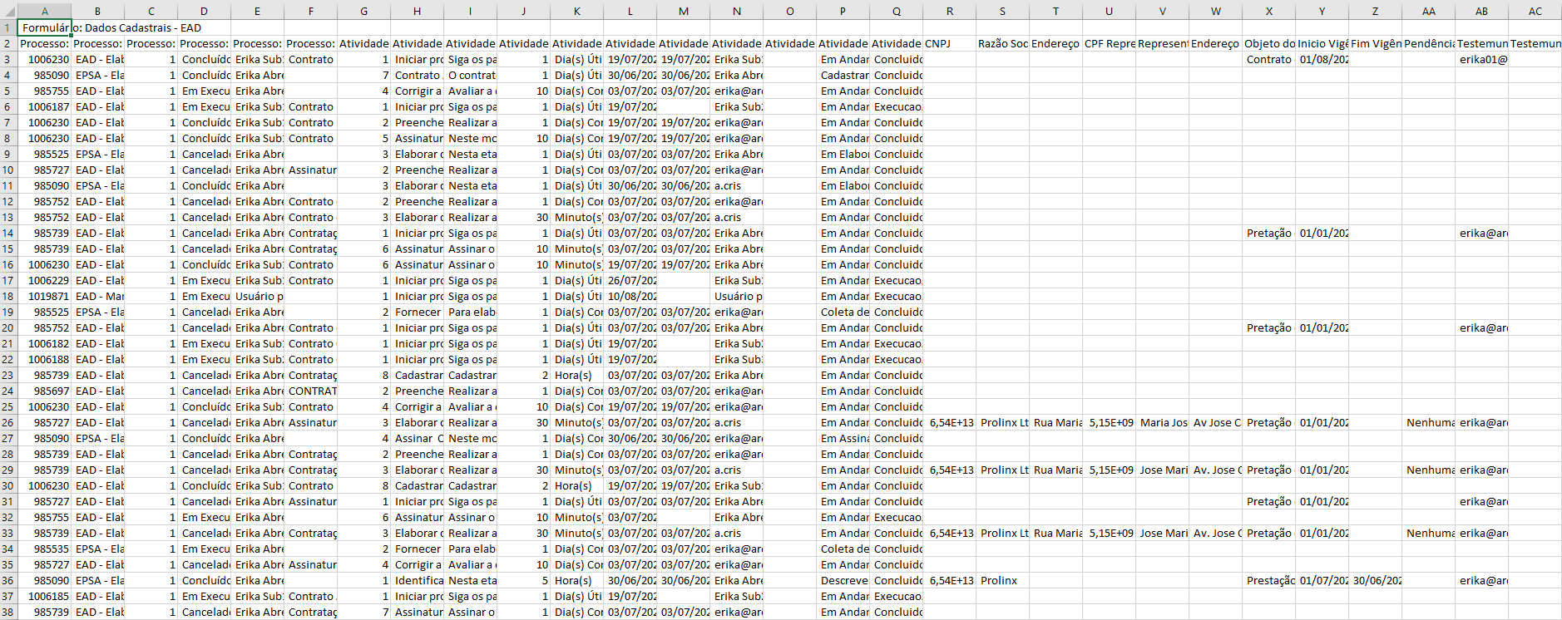Screen dimensions: 1562x620
Task: Select CONTRAT cell in row 24
Action: [x=310, y=391]
